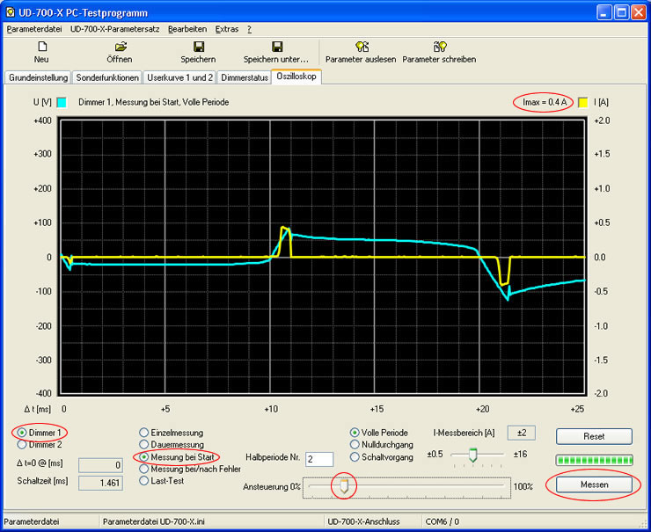The width and height of the screenshot is (651, 532).
Task: Click the Speichern unter save-as icon
Action: (x=277, y=47)
